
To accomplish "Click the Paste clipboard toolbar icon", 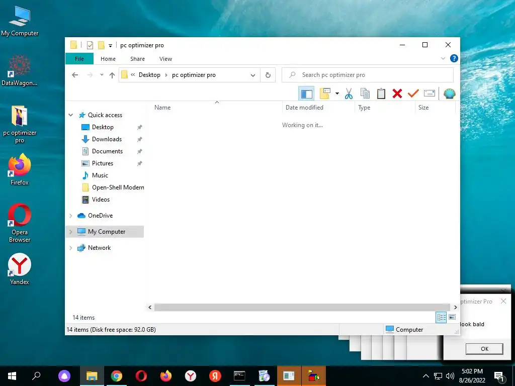I will point(381,94).
